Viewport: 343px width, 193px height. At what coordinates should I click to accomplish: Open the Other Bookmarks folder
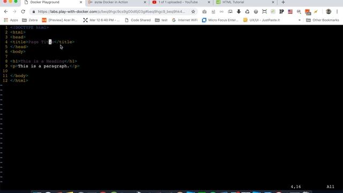pyautogui.click(x=323, y=20)
